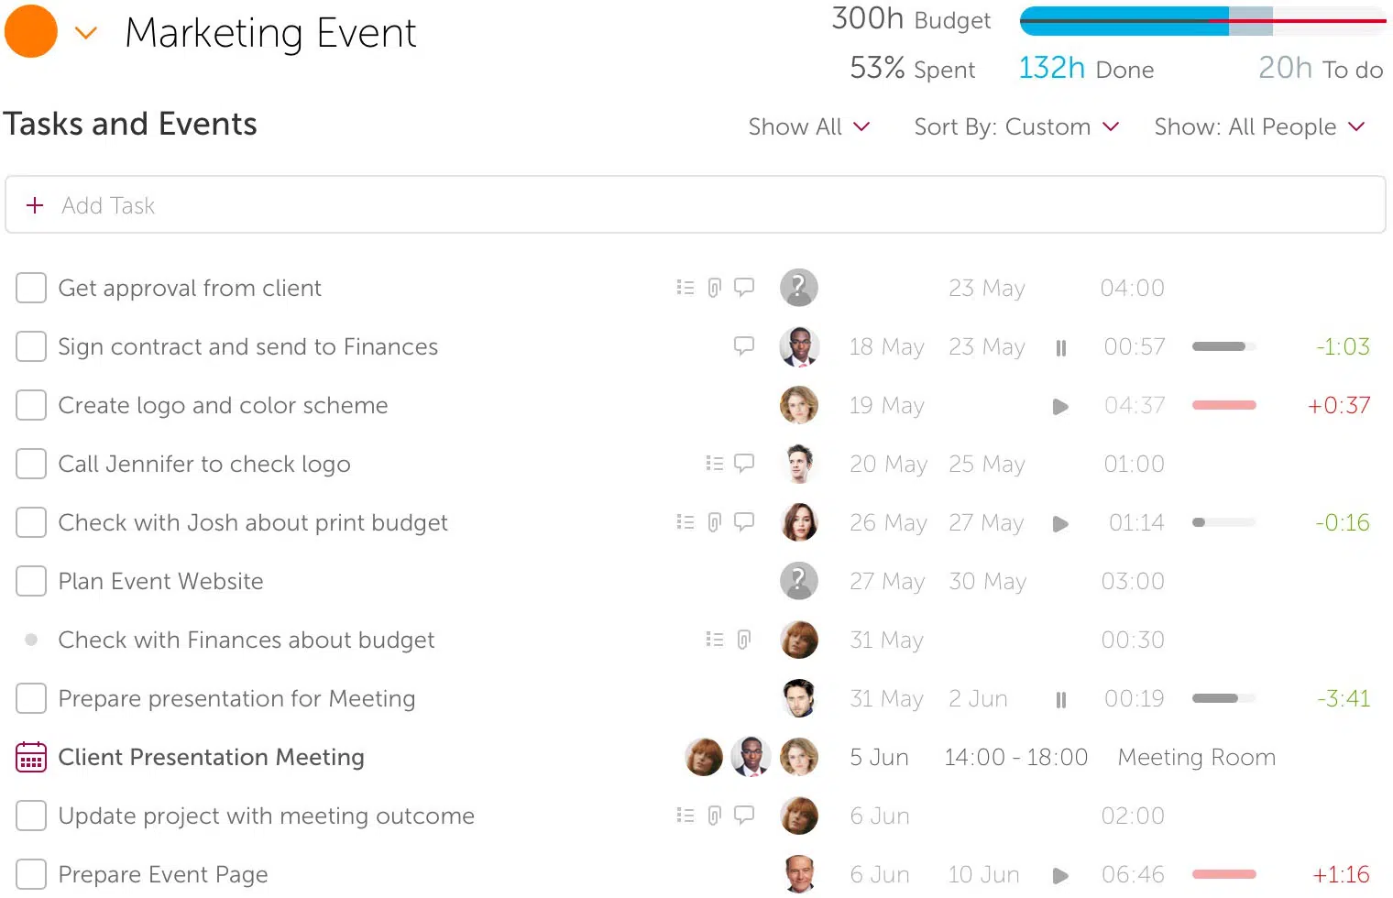This screenshot has width=1393, height=898.
Task: Open Update project with meeting outcome task
Action: pos(266,816)
